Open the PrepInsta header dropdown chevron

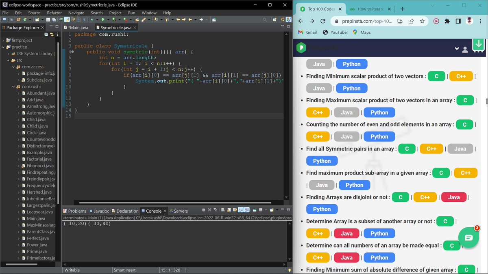click(x=456, y=49)
